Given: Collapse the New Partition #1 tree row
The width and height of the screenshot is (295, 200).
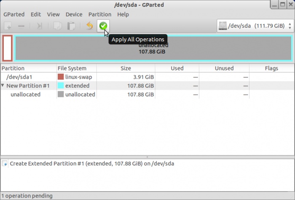Looking at the screenshot, I should (x=3, y=85).
